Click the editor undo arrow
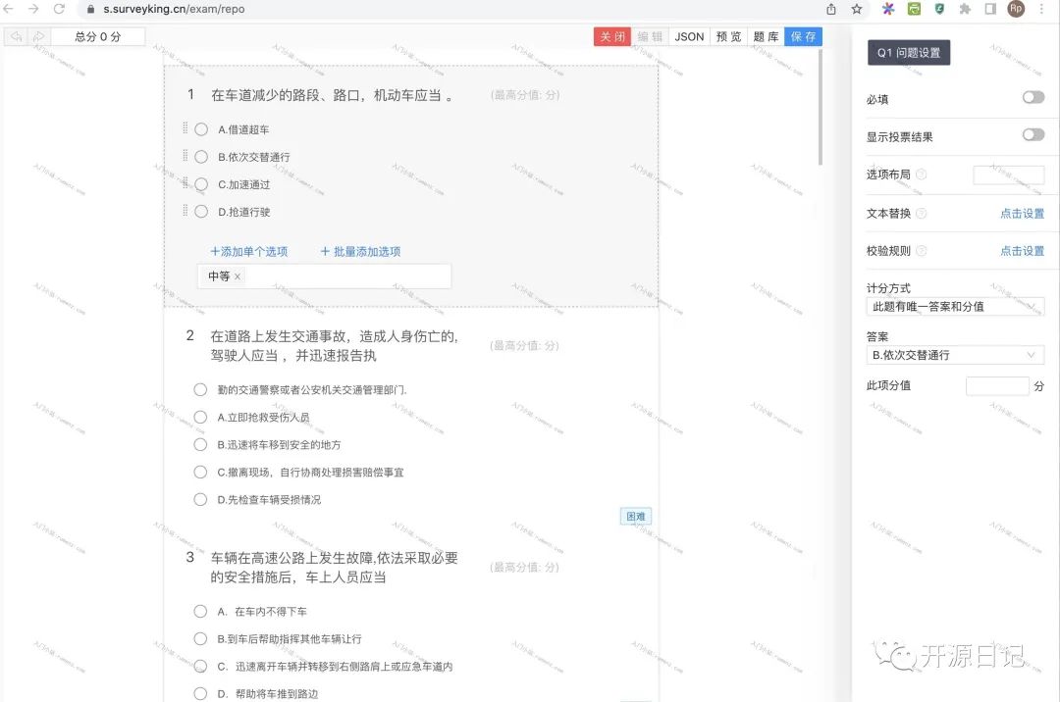The image size is (1060, 702). tap(17, 36)
